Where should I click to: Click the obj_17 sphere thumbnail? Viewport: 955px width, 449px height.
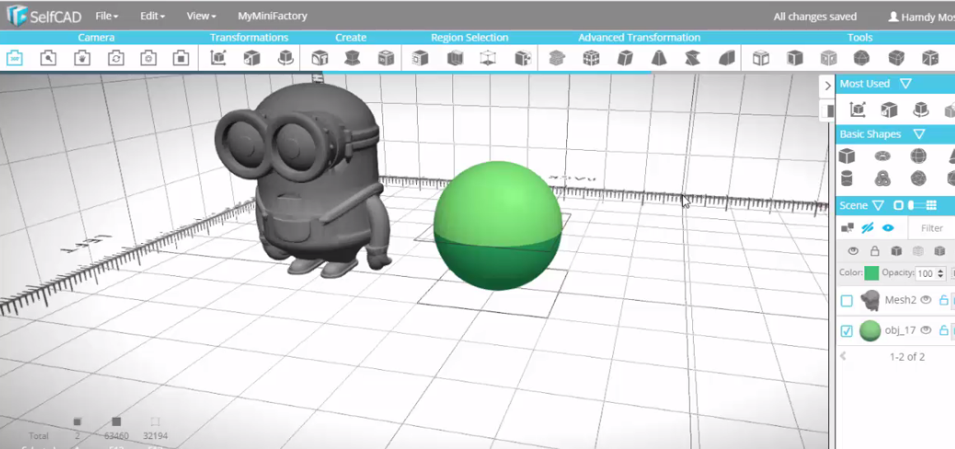click(x=870, y=331)
